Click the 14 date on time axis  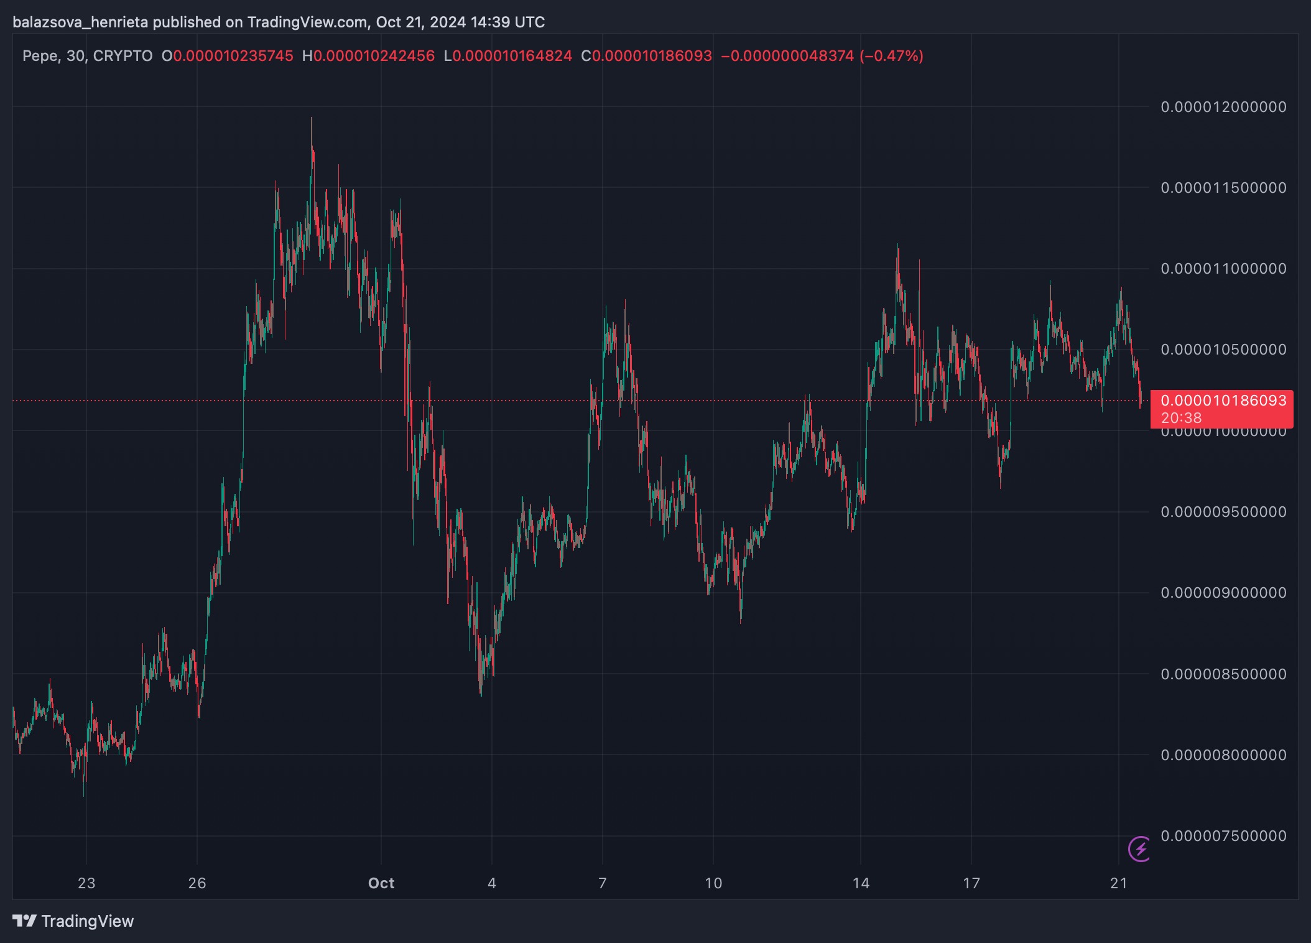pos(861,883)
